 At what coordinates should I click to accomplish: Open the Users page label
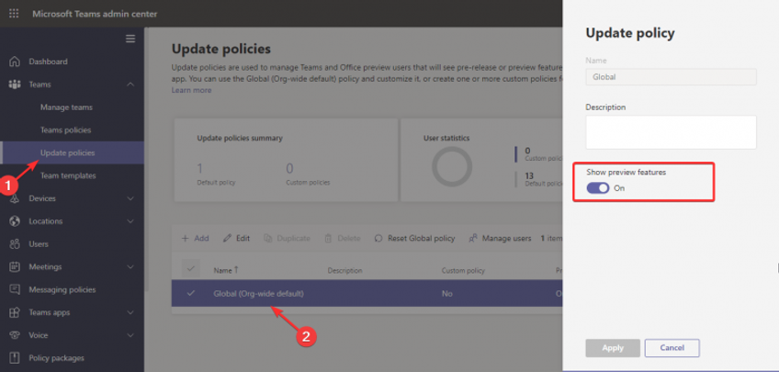[39, 243]
